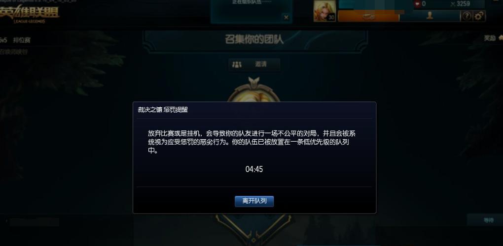Click the people icon on invite button
This screenshot has width=503, height=246.
click(237, 64)
